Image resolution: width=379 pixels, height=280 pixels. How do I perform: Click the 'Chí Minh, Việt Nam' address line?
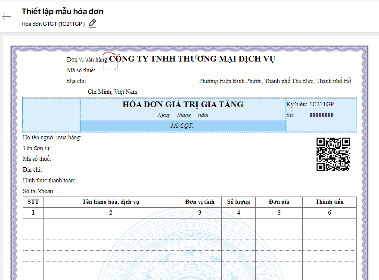112,92
